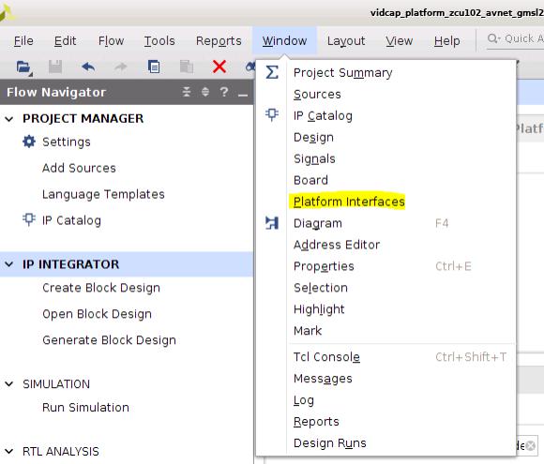Open the Flow menu
Viewport: 544px width, 464px height.
[x=111, y=41]
